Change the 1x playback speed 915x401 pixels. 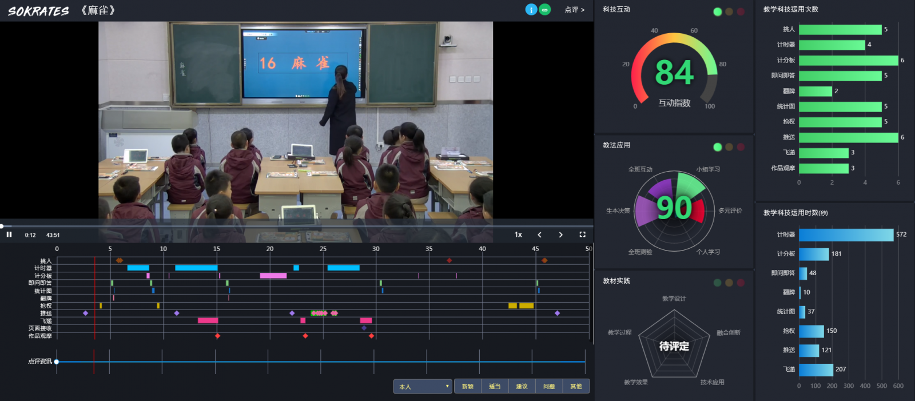(x=518, y=235)
